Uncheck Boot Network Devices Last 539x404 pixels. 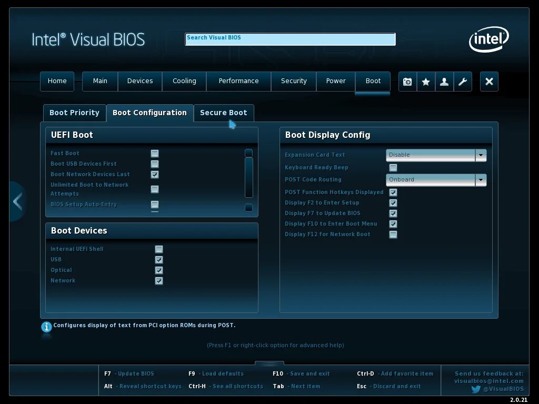(155, 175)
